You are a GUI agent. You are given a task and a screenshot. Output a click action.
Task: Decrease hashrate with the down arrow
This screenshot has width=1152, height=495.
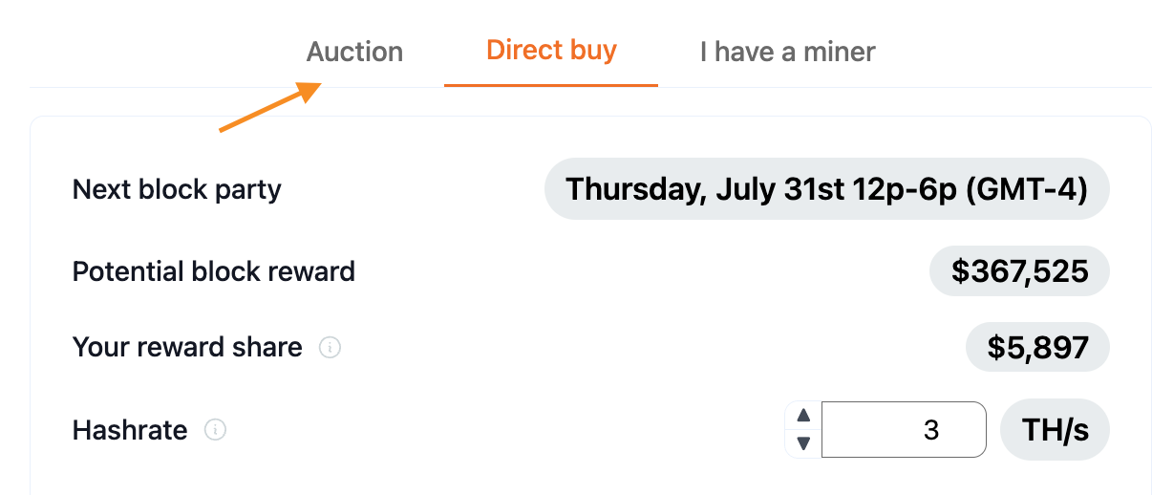[x=803, y=443]
